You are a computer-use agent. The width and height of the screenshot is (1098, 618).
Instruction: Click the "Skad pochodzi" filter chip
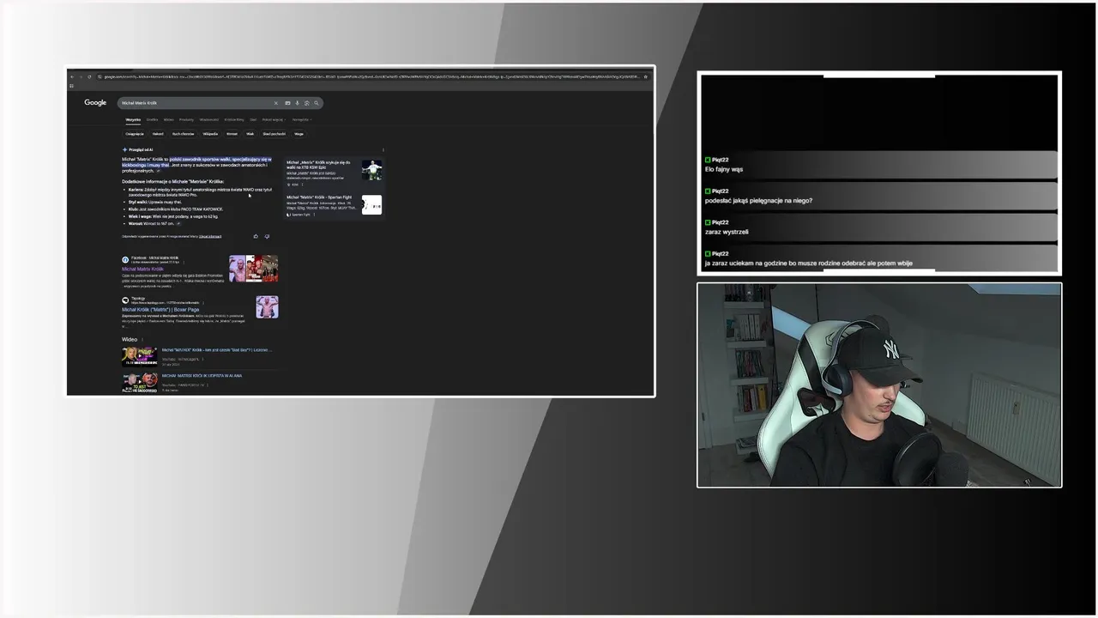point(274,134)
